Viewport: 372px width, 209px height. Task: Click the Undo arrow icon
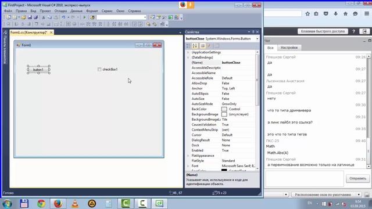[x=63, y=17]
